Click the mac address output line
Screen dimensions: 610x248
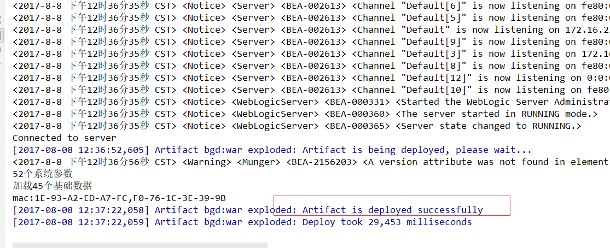[119, 198]
